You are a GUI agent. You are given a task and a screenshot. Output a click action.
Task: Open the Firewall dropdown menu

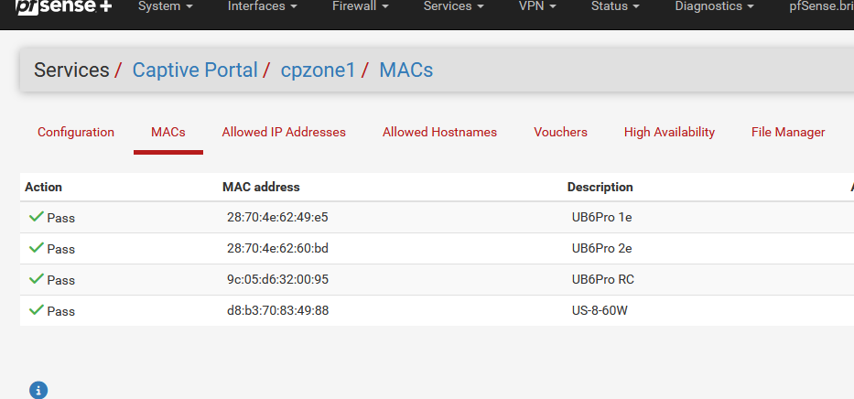[x=360, y=6]
